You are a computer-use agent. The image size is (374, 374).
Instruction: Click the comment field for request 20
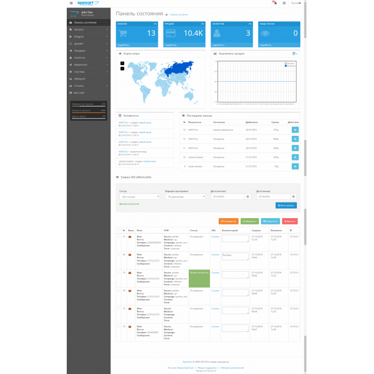point(235,256)
